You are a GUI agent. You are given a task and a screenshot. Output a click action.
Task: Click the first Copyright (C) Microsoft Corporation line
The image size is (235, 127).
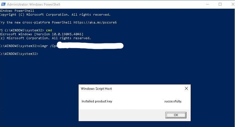tap(55, 15)
